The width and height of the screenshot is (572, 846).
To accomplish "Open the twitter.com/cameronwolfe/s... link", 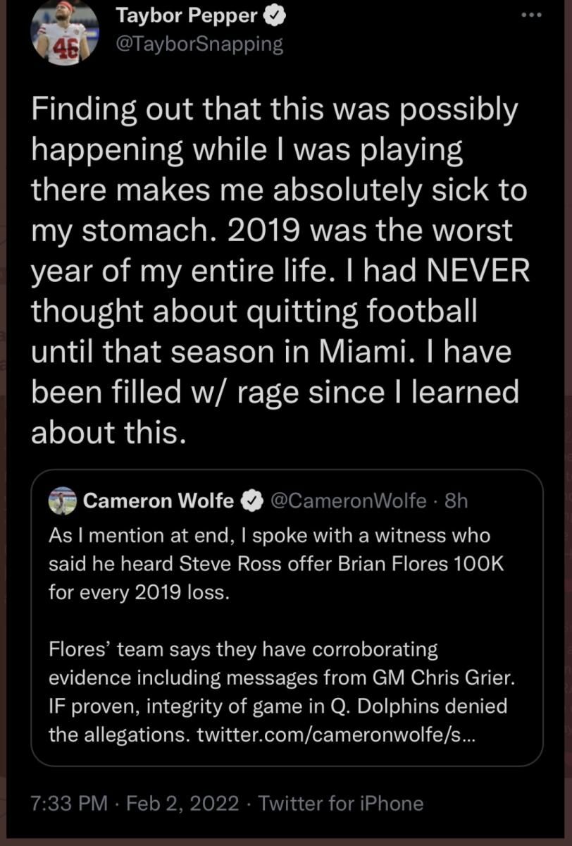I will [340, 734].
